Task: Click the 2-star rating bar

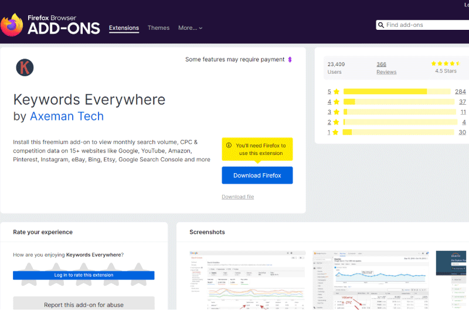Action: pos(400,122)
